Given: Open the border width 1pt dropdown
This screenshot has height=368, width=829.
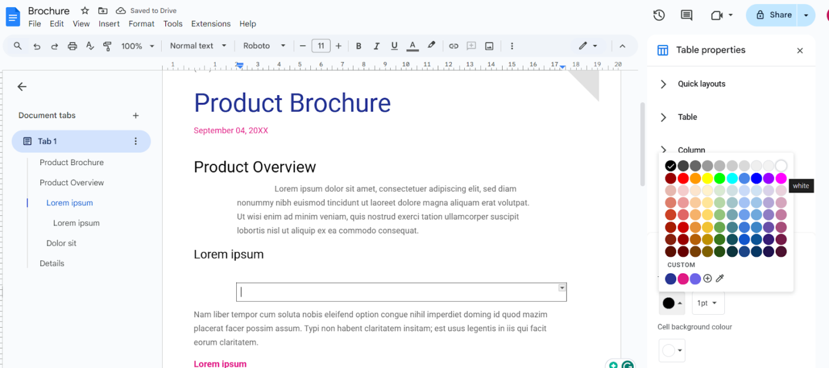Looking at the screenshot, I should pos(707,303).
